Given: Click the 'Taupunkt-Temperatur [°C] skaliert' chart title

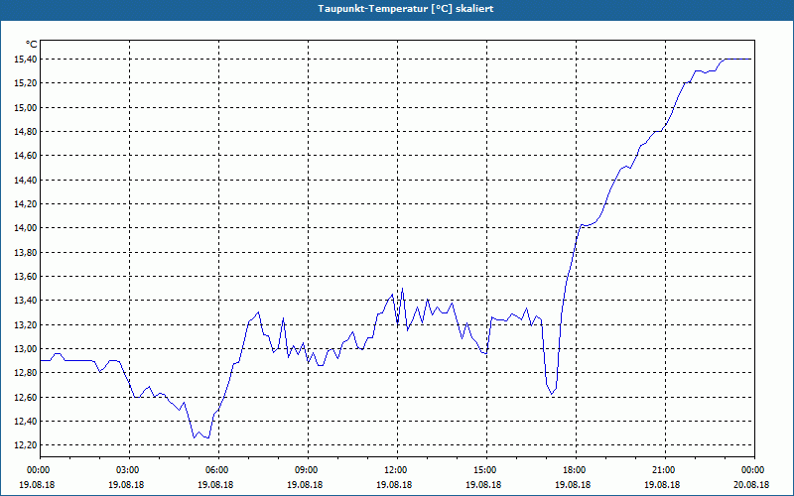Looking at the screenshot, I should [x=406, y=9].
